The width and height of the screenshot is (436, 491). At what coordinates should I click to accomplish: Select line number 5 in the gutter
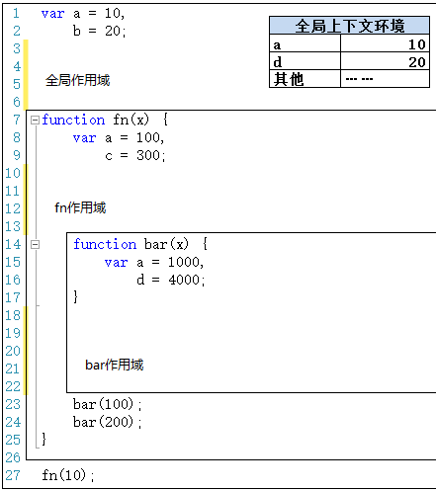(x=17, y=84)
